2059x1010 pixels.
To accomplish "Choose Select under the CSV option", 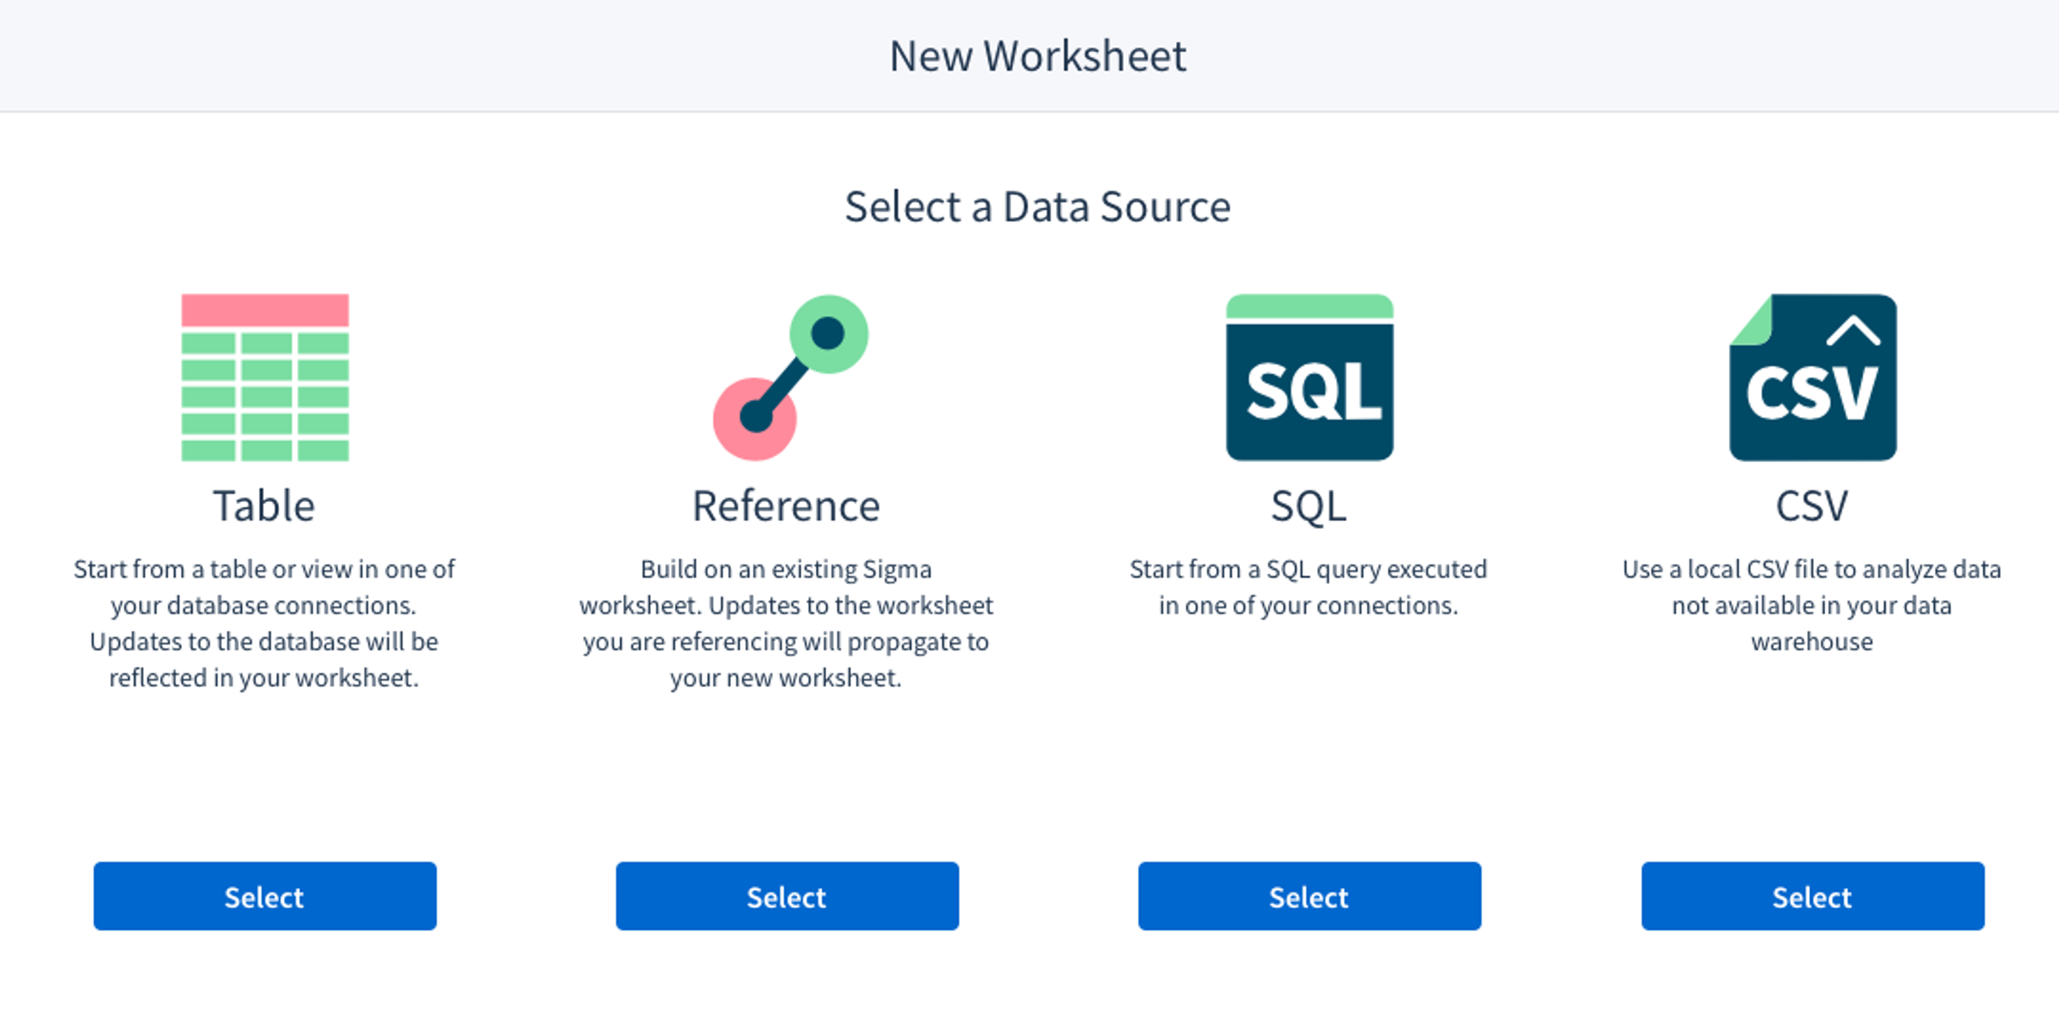I will 1812,896.
